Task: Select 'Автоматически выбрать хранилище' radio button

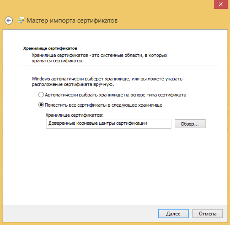Action: (41, 95)
